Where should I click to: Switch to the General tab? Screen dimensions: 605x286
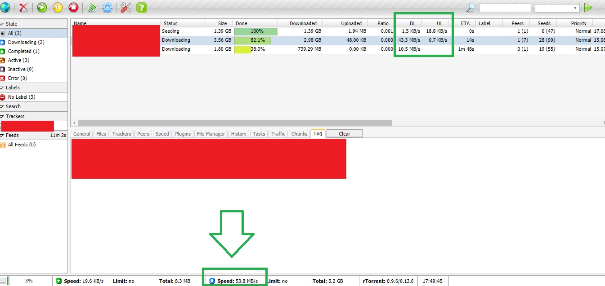tap(82, 134)
